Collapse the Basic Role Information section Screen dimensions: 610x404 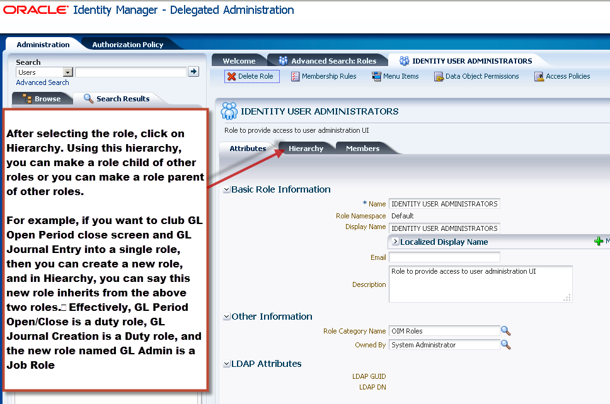tap(227, 189)
